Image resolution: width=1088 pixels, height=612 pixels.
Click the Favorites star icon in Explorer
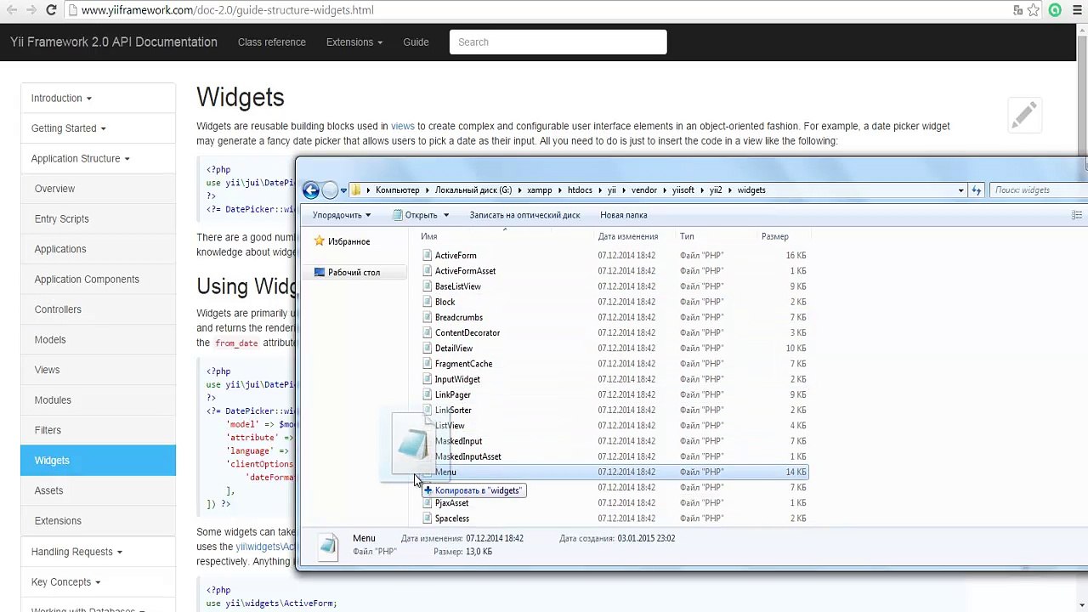[320, 241]
